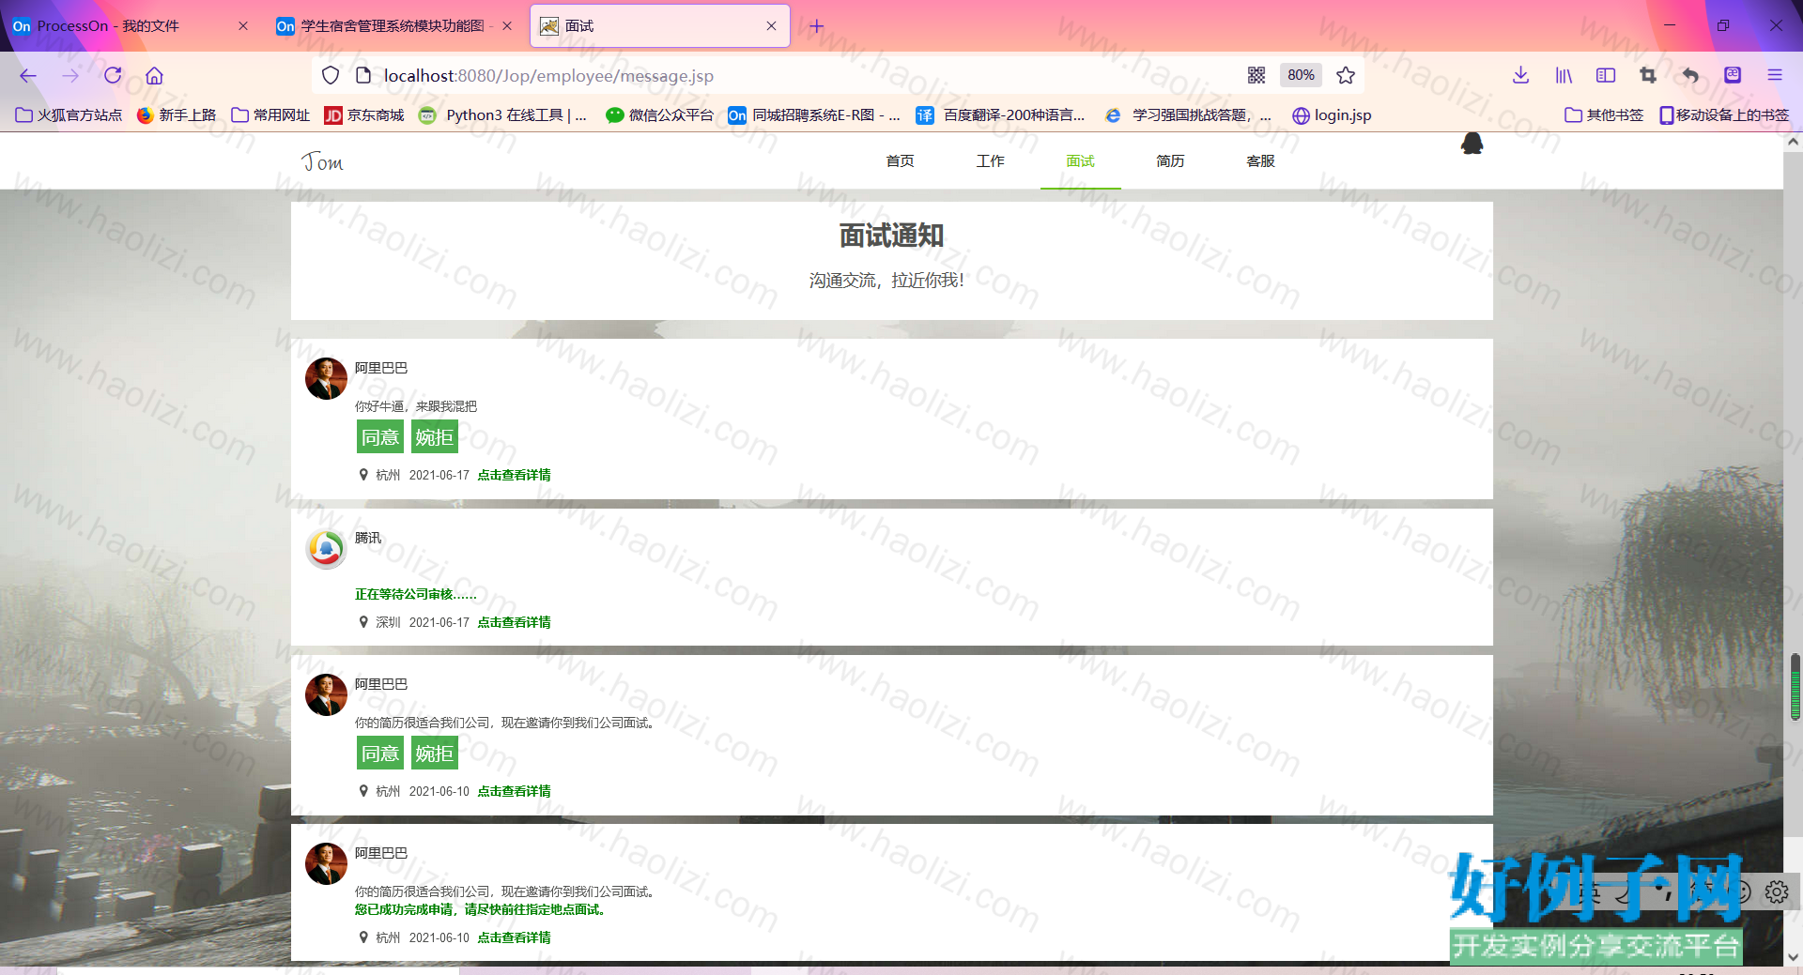This screenshot has height=975, width=1803.
Task: Click the Tom logo in header
Action: (323, 162)
